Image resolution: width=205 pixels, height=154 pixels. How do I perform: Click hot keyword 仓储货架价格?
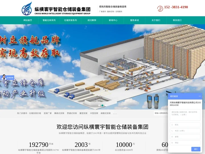[x=35, y=113]
